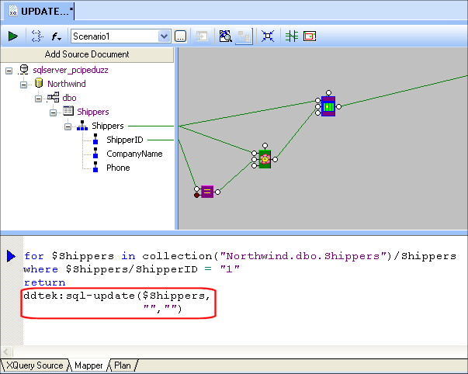The image size is (468, 374).
Task: Click top port of striped function block
Action: coord(328,93)
